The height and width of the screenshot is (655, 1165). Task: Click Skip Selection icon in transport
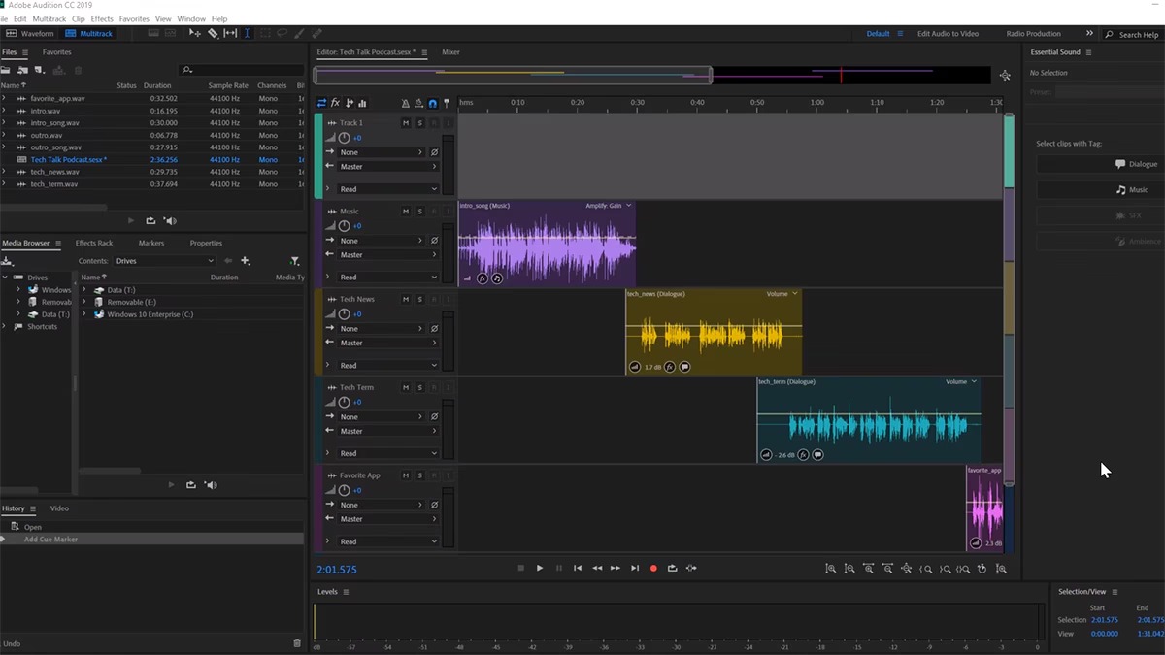pyautogui.click(x=691, y=569)
